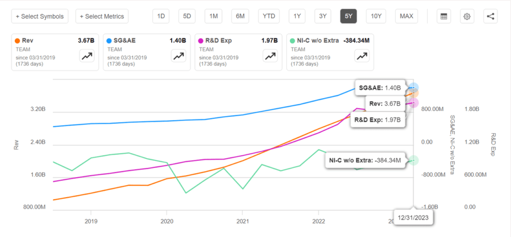Switch time range to 1Y

coord(297,16)
